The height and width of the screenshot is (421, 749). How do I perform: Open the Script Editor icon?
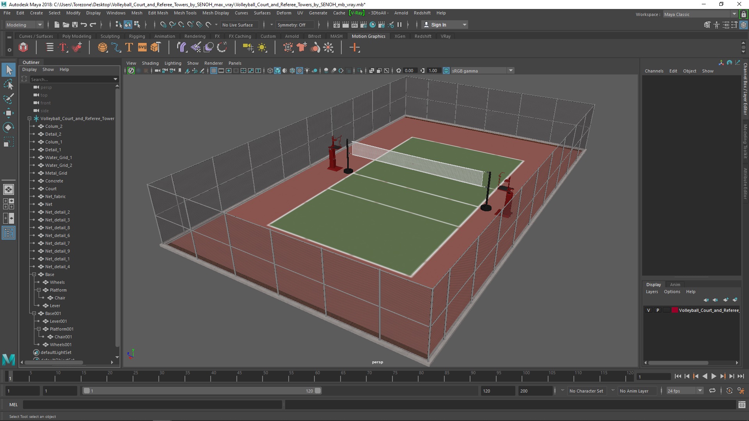tap(742, 405)
